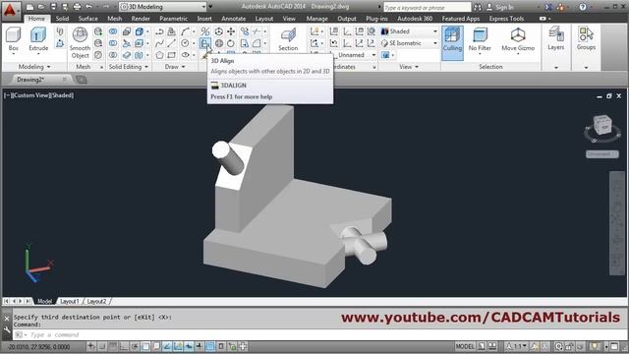Viewport: 629px width, 354px height.
Task: Toggle the MODEL space button in status bar
Action: pos(465,346)
